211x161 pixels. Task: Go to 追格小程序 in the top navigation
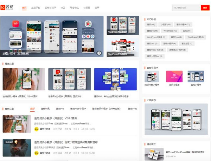50,8
